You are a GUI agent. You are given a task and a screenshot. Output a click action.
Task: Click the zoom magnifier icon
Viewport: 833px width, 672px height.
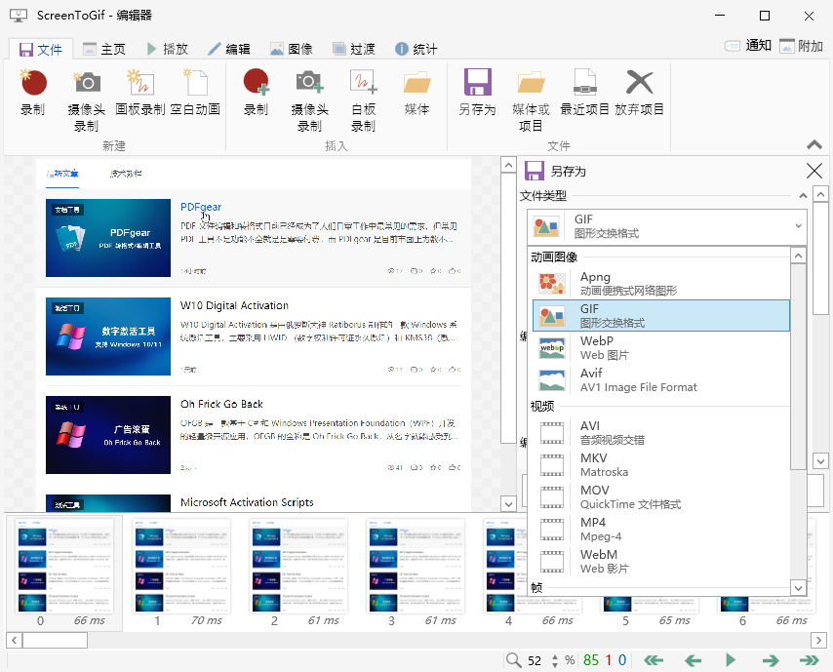(x=513, y=660)
